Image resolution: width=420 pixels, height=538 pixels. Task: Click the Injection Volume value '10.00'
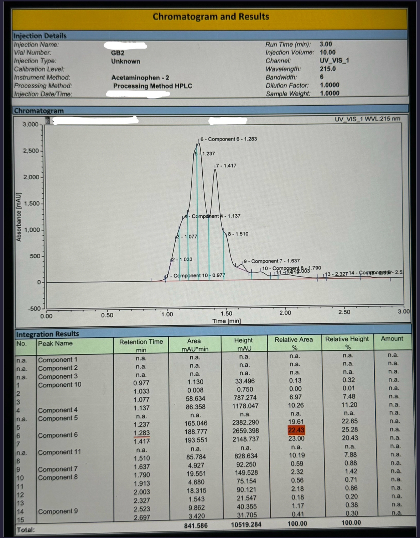pos(327,52)
